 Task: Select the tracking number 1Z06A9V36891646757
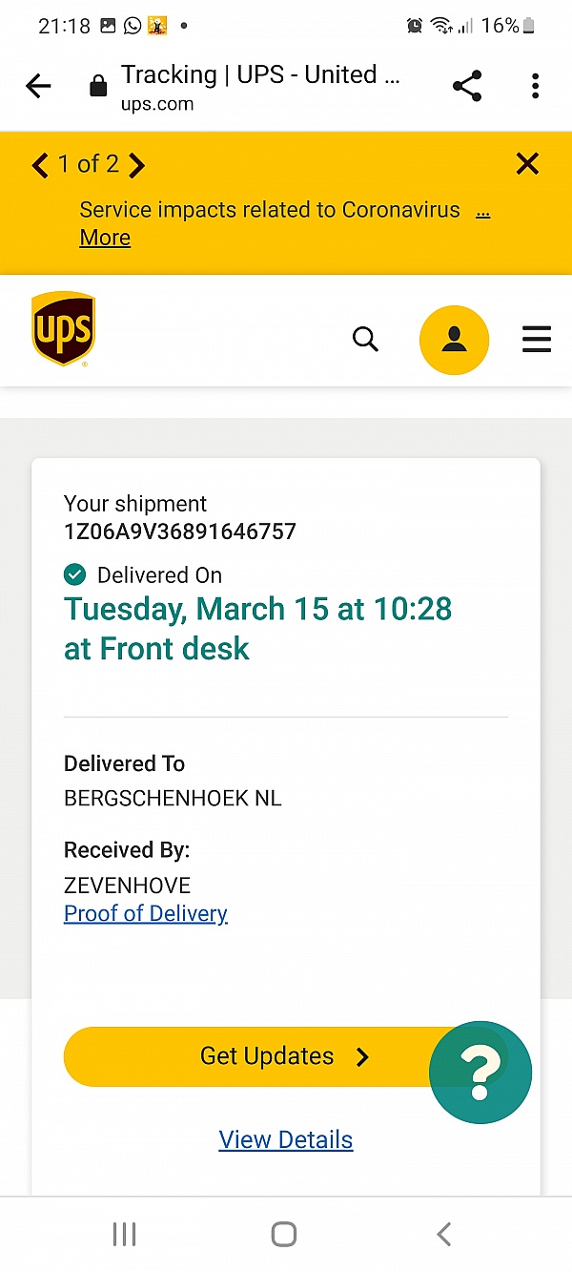(180, 532)
